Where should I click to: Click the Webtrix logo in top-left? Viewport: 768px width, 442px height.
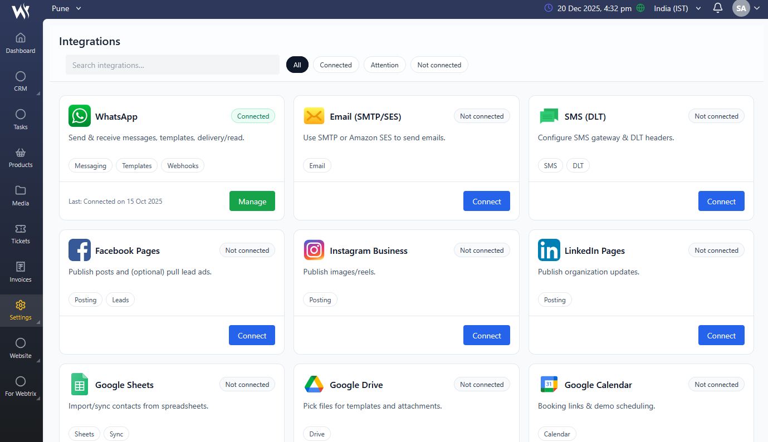(x=21, y=10)
